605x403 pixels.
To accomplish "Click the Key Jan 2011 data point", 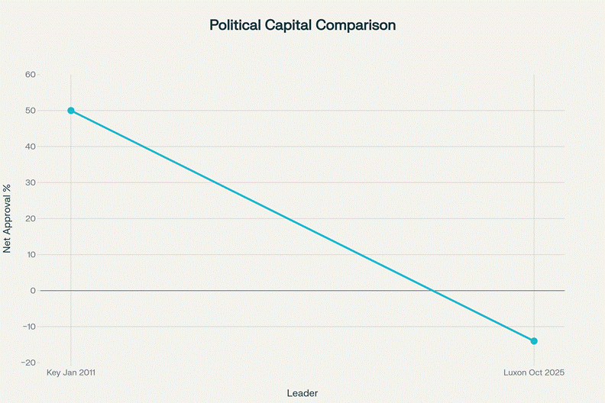I will (71, 111).
